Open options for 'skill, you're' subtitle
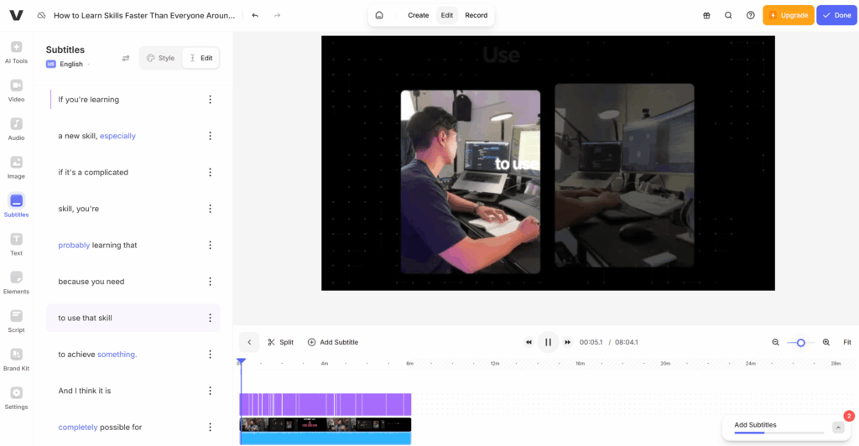Image resolution: width=859 pixels, height=446 pixels. click(210, 209)
